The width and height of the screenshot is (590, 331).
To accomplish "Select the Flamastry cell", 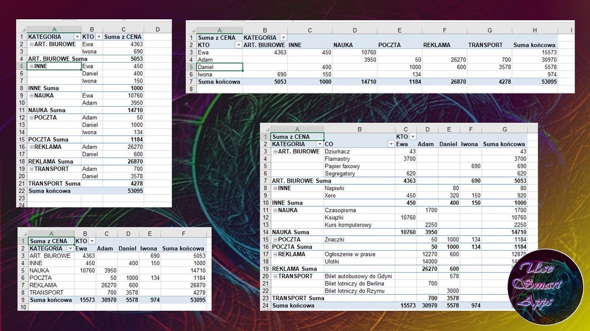I will click(360, 159).
